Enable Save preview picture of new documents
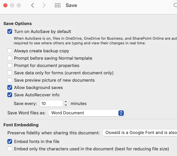 point(10,80)
